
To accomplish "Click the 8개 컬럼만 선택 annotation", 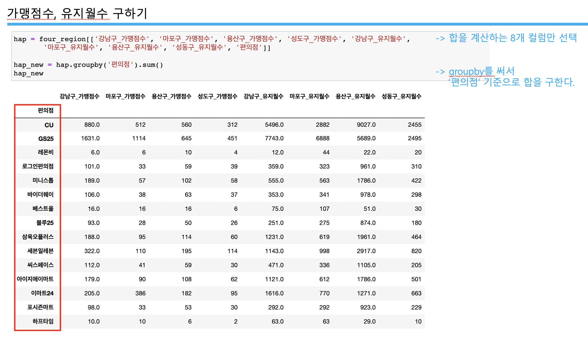I will coord(543,38).
